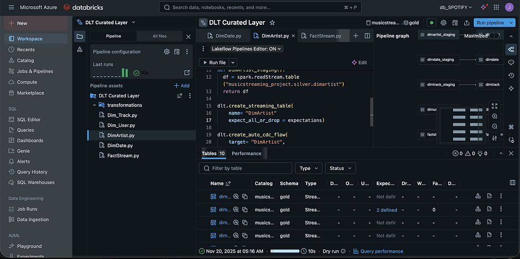Open the Databricks Assistant sparkle icon in top bar

(x=483, y=7)
